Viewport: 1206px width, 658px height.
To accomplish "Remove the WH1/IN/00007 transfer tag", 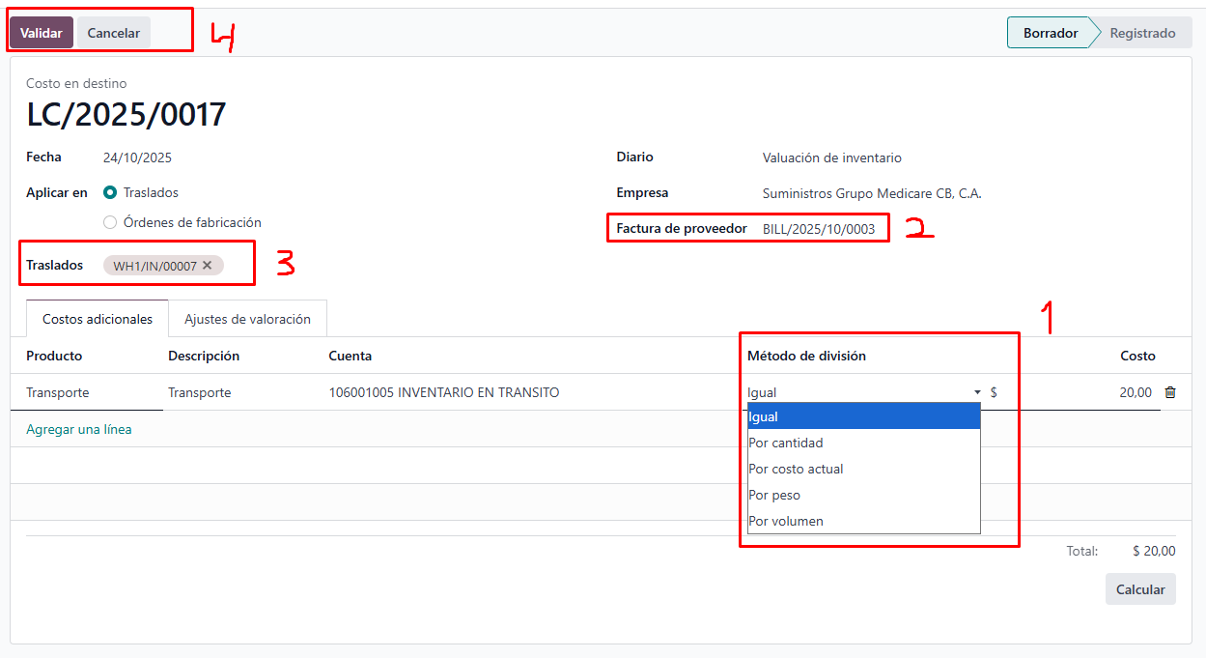I will pos(207,266).
